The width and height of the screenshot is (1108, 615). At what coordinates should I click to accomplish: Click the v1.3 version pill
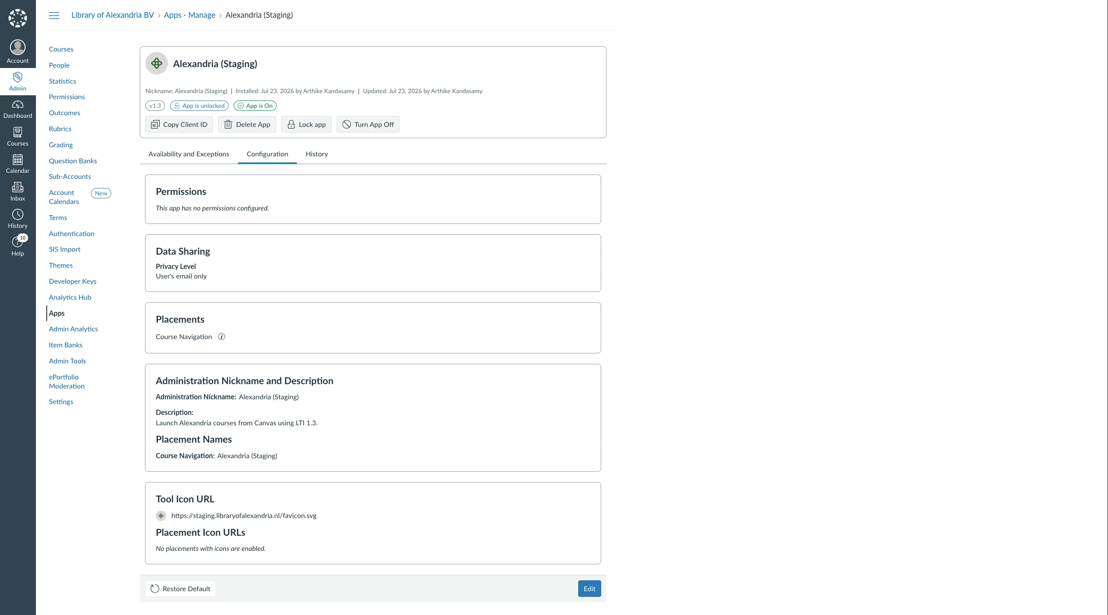(155, 106)
